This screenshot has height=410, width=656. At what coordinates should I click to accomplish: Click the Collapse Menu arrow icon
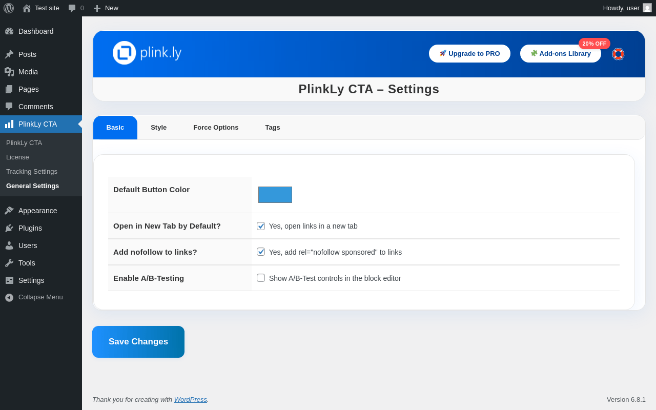[x=9, y=297]
